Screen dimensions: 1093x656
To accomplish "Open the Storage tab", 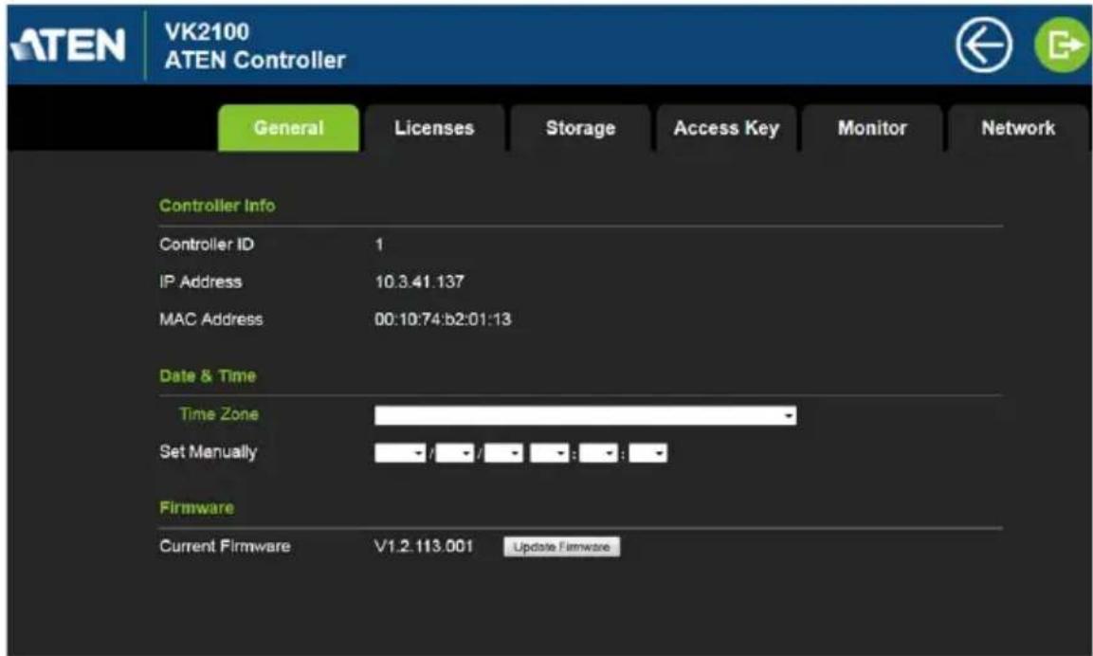I will pos(581,128).
